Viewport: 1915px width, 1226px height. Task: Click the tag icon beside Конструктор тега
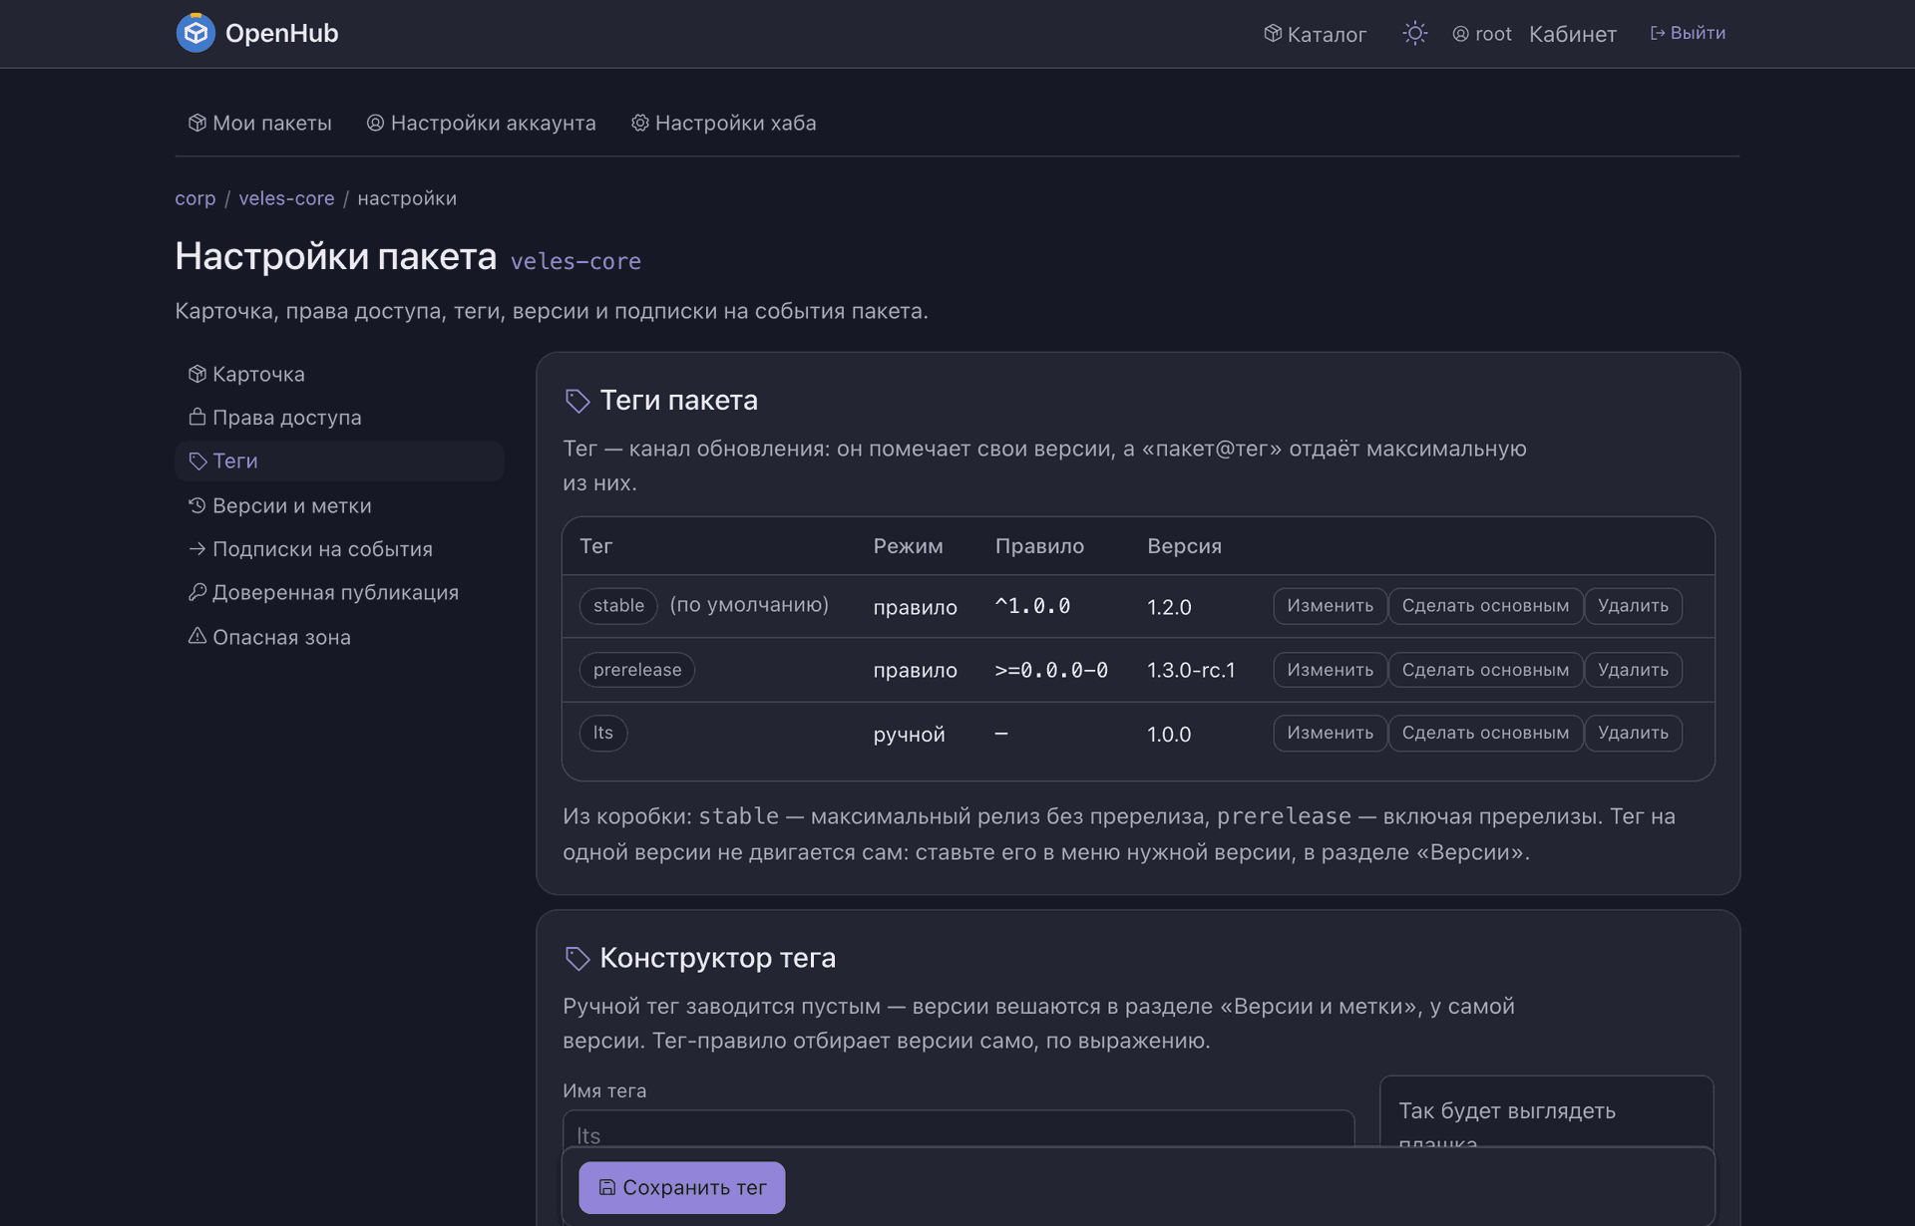pyautogui.click(x=577, y=958)
